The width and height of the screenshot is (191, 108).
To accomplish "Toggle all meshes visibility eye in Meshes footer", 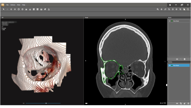I will [x=177, y=103].
